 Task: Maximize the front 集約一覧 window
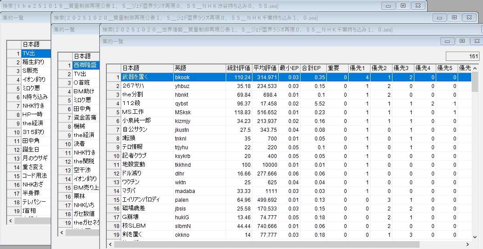click(x=462, y=41)
